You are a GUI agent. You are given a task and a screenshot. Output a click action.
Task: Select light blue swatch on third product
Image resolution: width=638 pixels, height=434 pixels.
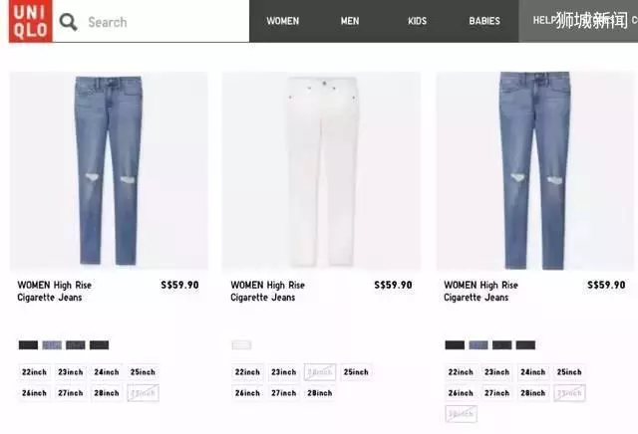(478, 345)
